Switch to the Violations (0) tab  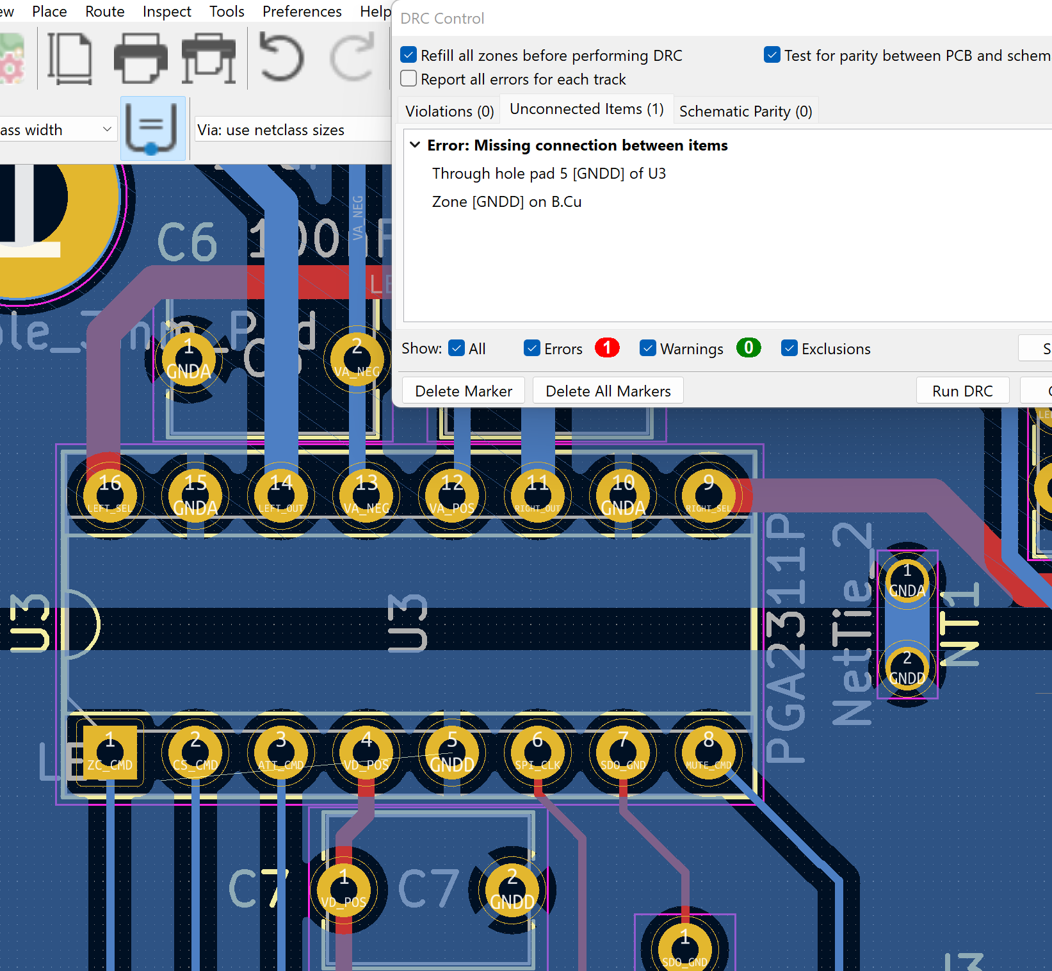click(449, 111)
